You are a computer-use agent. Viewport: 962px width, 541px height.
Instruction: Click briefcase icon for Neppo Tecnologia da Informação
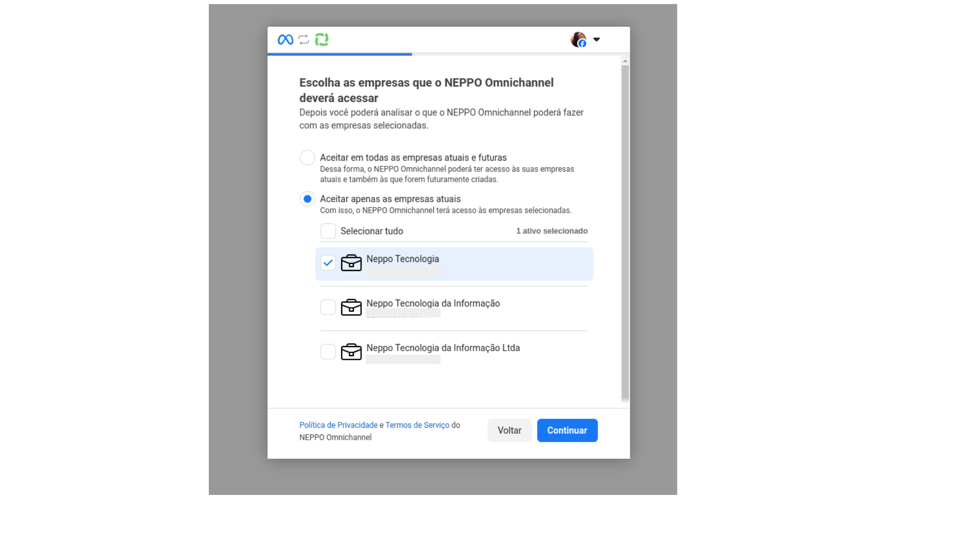click(351, 307)
